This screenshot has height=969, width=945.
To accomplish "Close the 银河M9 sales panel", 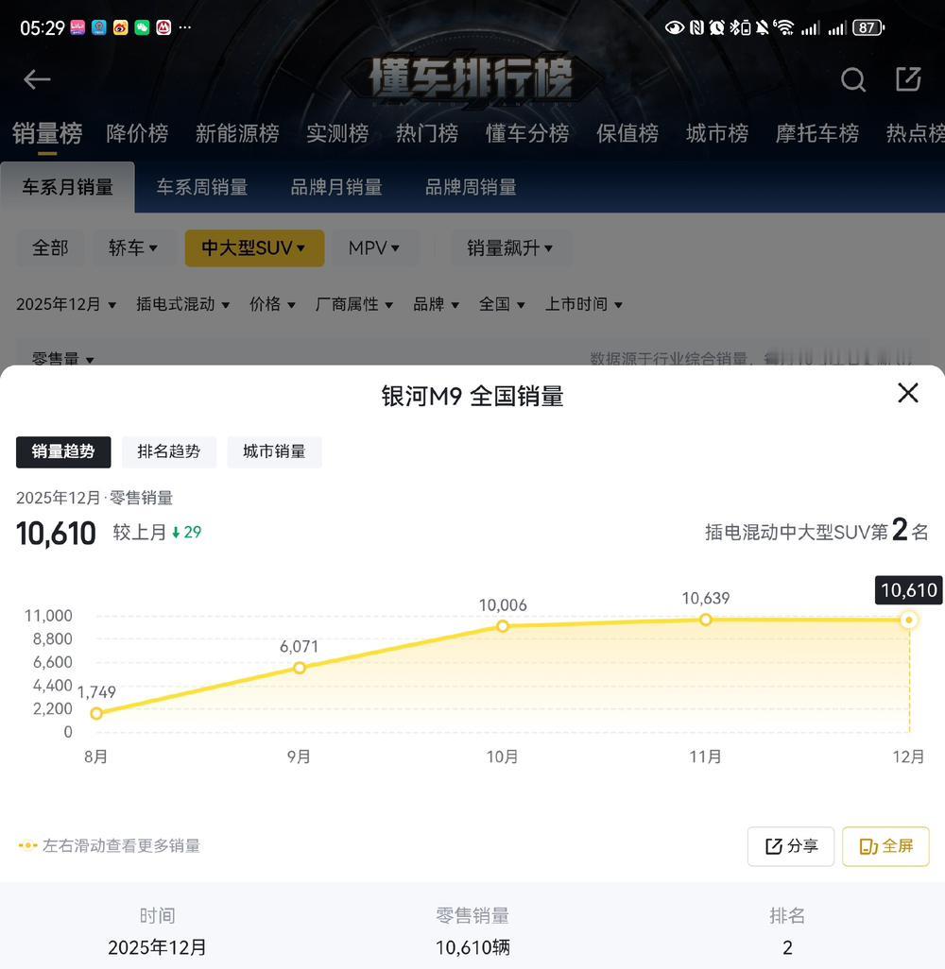I will (x=907, y=393).
